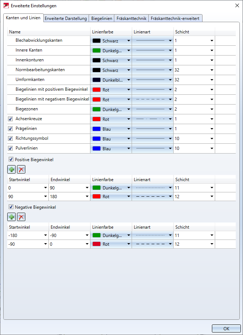Select the Umformkanten row name
The width and height of the screenshot is (243, 335).
click(x=30, y=79)
